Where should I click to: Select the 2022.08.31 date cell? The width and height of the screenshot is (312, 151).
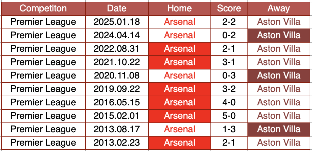click(117, 49)
